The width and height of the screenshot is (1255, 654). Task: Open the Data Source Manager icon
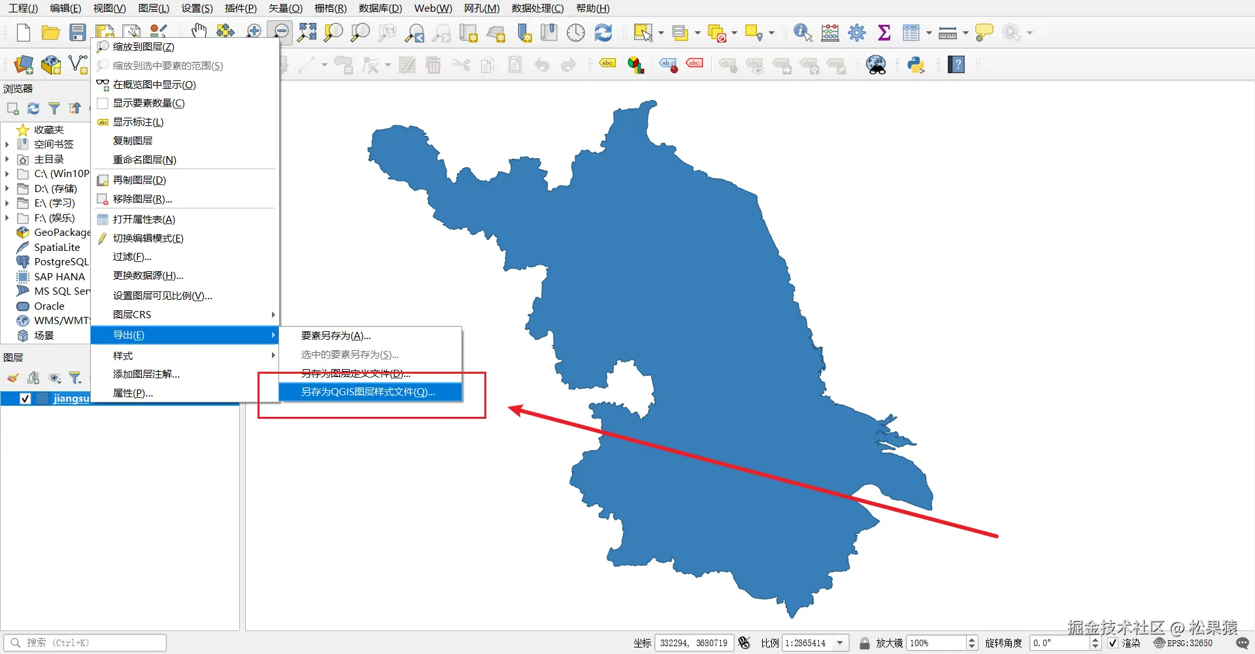coord(24,65)
